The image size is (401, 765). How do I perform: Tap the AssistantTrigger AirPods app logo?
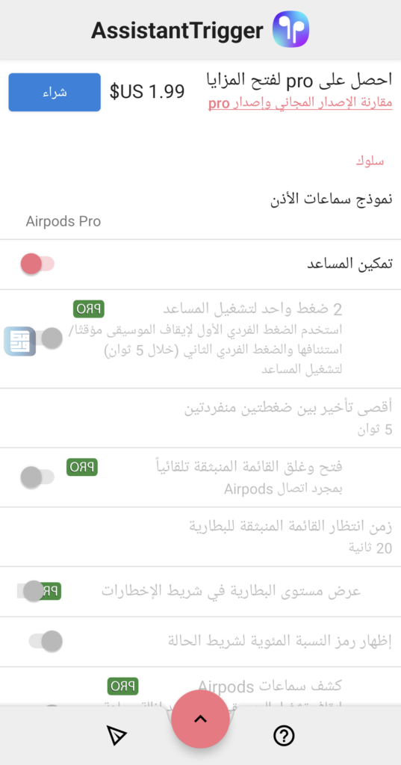pyautogui.click(x=290, y=30)
